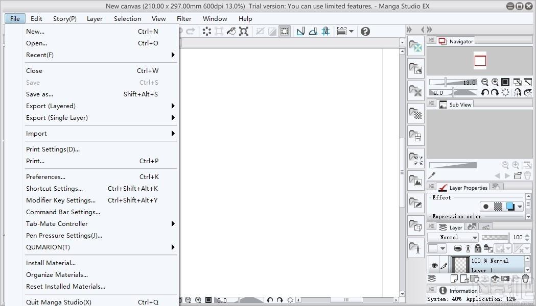The height and width of the screenshot is (306, 536).
Task: Toggle Lock Transparent Pixel icon
Action: coord(488,248)
